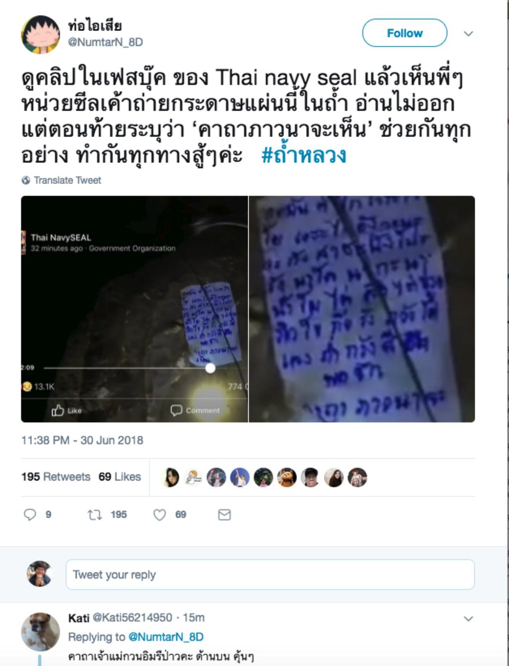
Task: Like the tweet with heart icon
Action: click(x=159, y=515)
